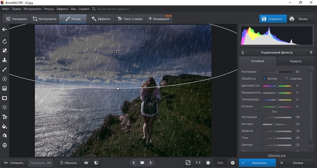Click the Сбросить все link
The image size is (317, 168).
(x=276, y=155)
